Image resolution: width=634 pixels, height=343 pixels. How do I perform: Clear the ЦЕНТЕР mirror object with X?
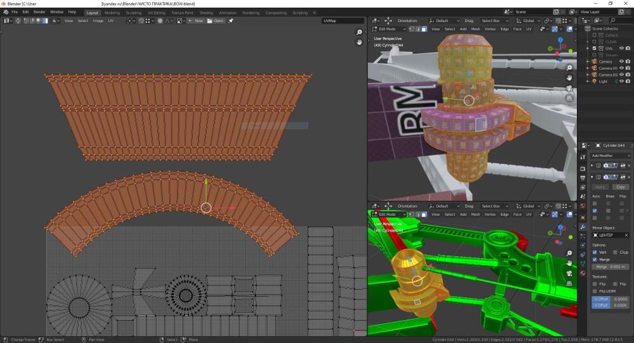[x=626, y=235]
